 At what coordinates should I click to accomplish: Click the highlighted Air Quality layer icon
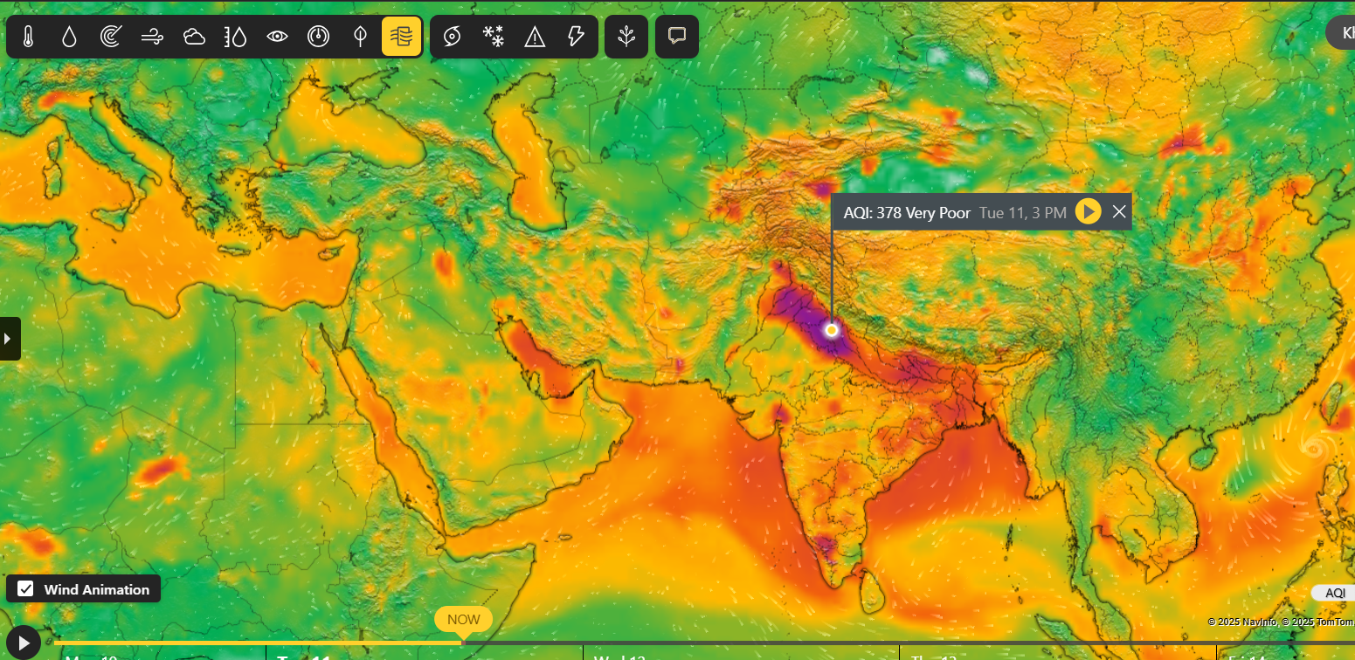coord(402,37)
